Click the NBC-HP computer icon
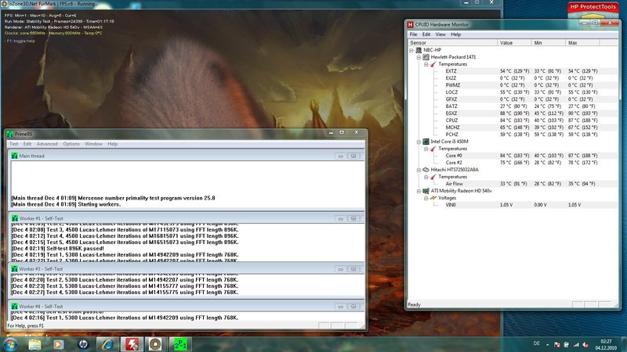The width and height of the screenshot is (627, 352). 419,50
